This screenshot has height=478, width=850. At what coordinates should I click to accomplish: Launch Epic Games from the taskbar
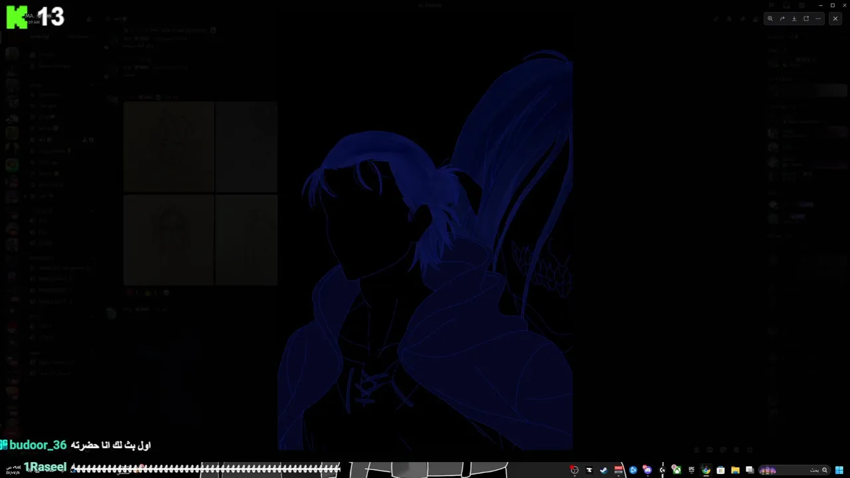[691, 470]
